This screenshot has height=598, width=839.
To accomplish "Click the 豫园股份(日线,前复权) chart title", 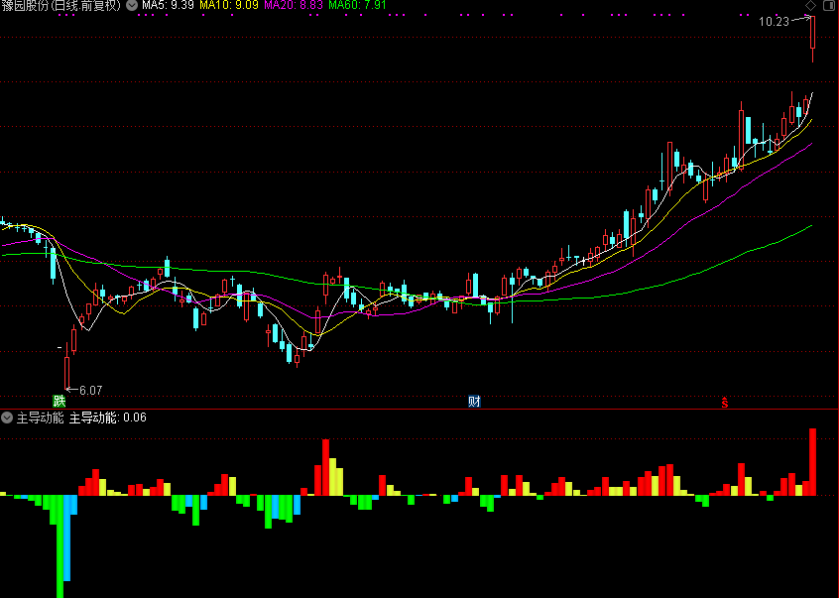I will click(60, 6).
